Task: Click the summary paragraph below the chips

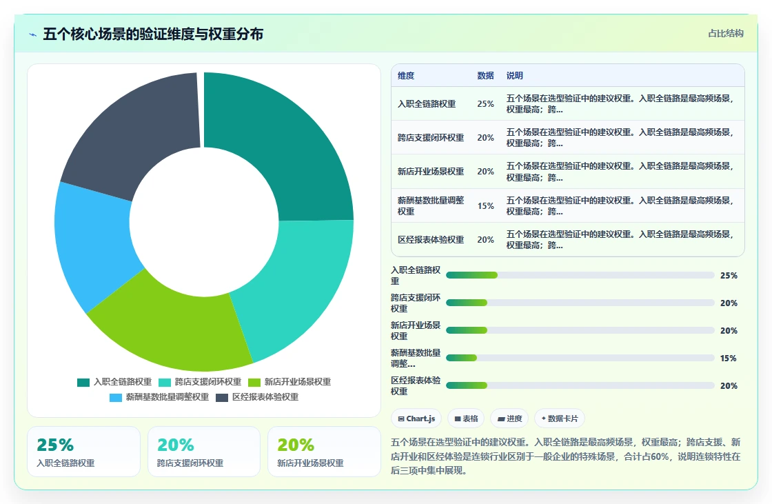Action: pos(566,456)
